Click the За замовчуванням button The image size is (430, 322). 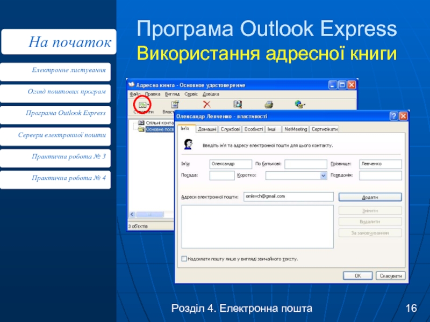[370, 233]
